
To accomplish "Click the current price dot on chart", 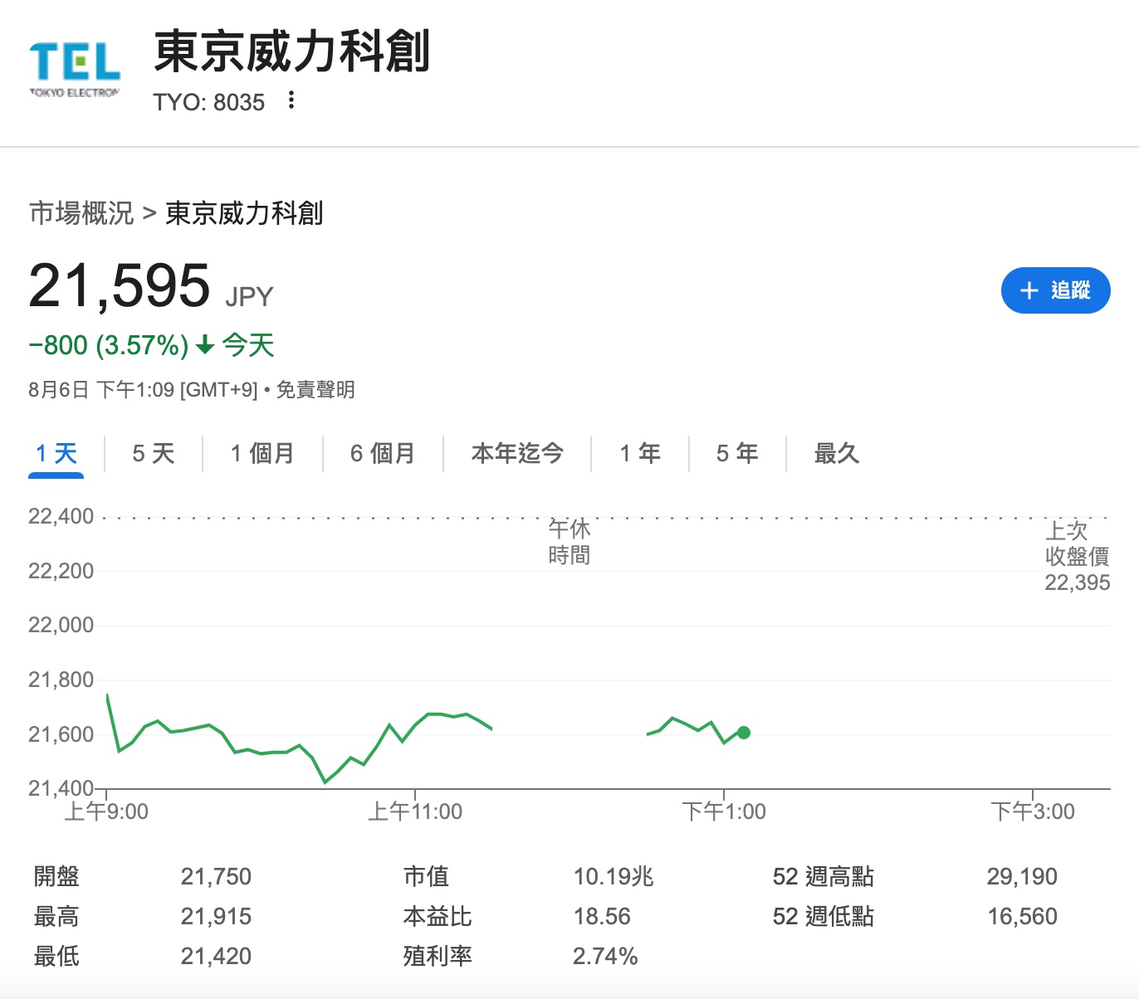I will [744, 733].
